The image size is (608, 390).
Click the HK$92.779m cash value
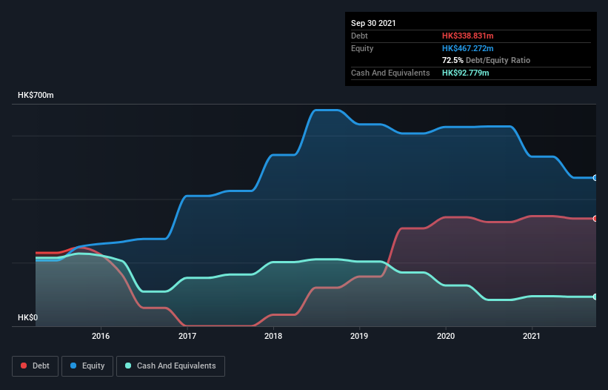[x=465, y=73]
